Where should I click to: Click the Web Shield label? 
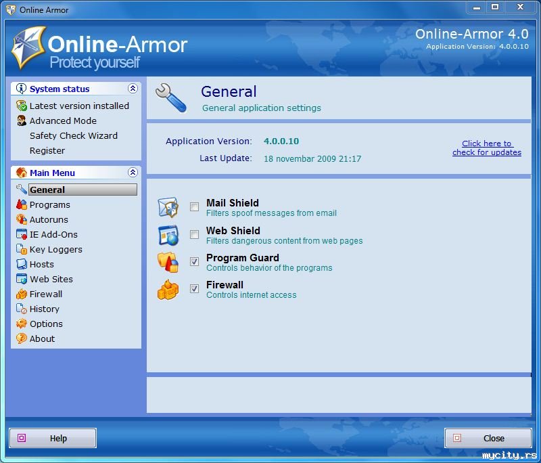[x=233, y=230]
